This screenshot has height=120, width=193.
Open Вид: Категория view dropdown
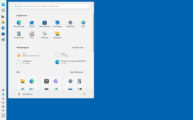[x=78, y=72]
